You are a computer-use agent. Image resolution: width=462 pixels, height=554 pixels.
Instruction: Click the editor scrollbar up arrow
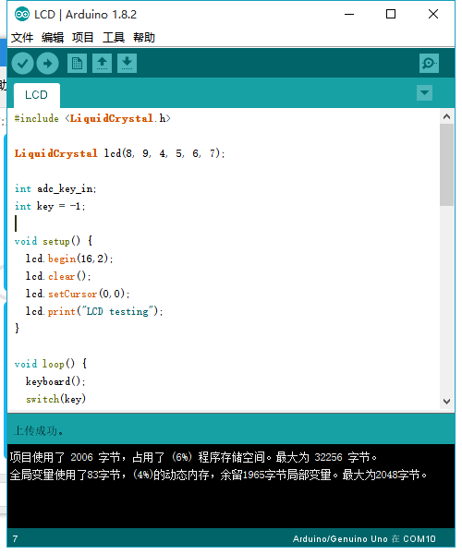coord(447,116)
